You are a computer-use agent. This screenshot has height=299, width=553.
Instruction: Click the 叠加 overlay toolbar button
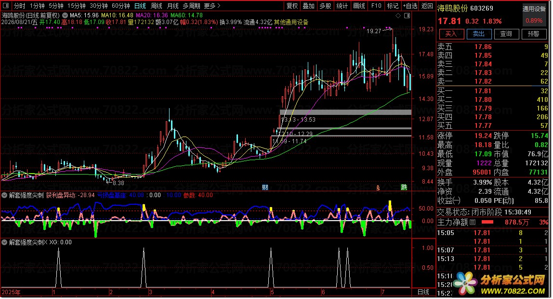[309, 6]
